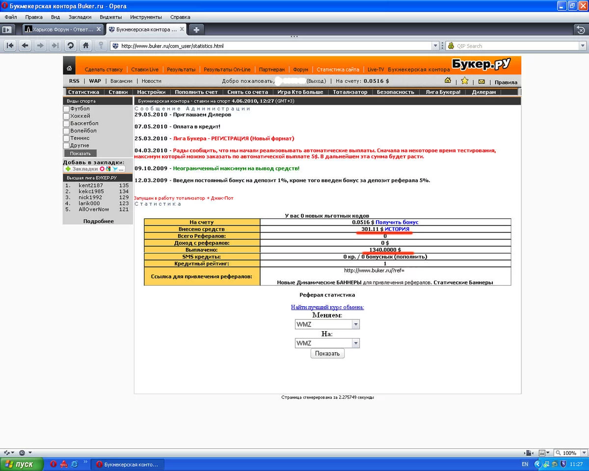Image resolution: width=589 pixels, height=471 pixels.
Task: Open Найти лучший курс обмена link
Action: [x=327, y=307]
